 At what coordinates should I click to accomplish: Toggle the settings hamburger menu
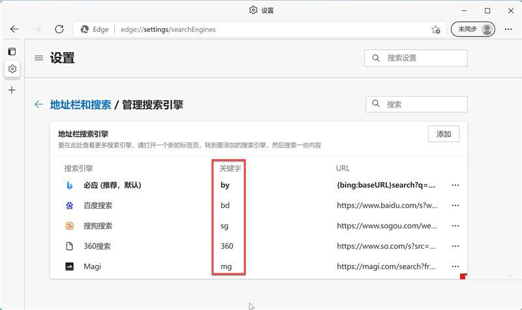click(x=39, y=58)
